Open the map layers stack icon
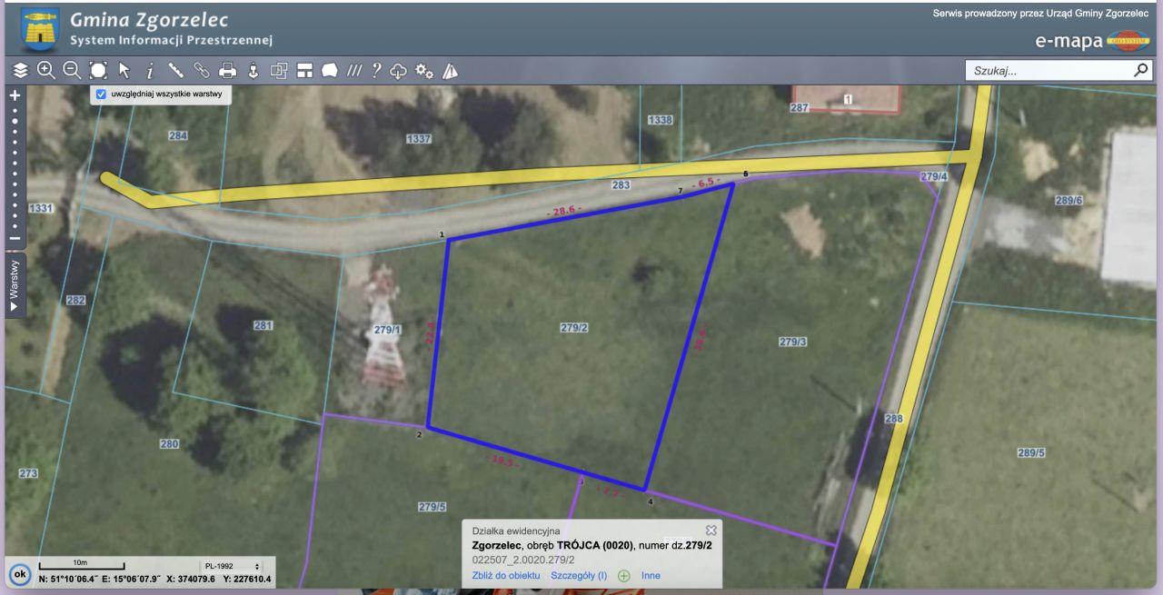Screen dimensions: 1163x595 click(20, 71)
